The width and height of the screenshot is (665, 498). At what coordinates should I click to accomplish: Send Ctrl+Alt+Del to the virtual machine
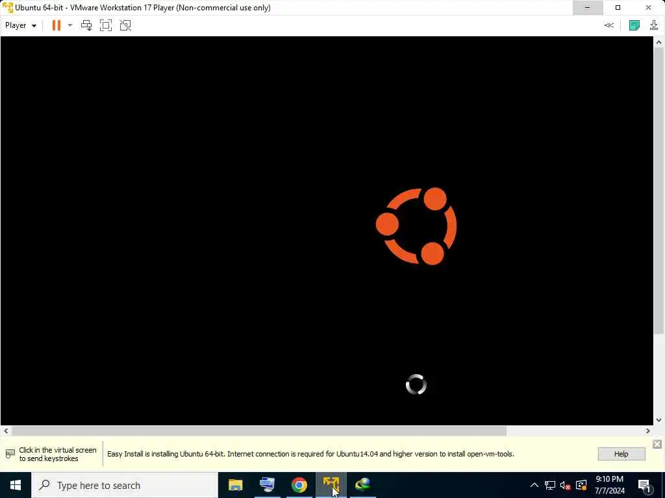pyautogui.click(x=86, y=25)
